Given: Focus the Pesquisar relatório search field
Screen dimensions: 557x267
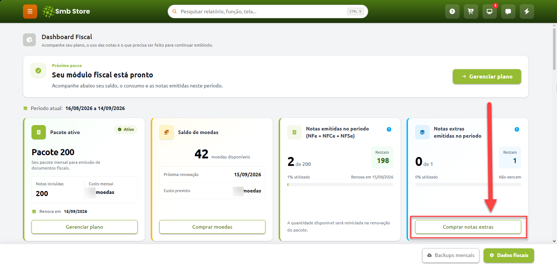Looking at the screenshot, I should [x=268, y=11].
